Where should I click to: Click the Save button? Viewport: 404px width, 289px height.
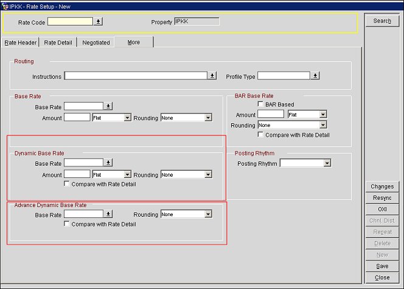(x=382, y=266)
